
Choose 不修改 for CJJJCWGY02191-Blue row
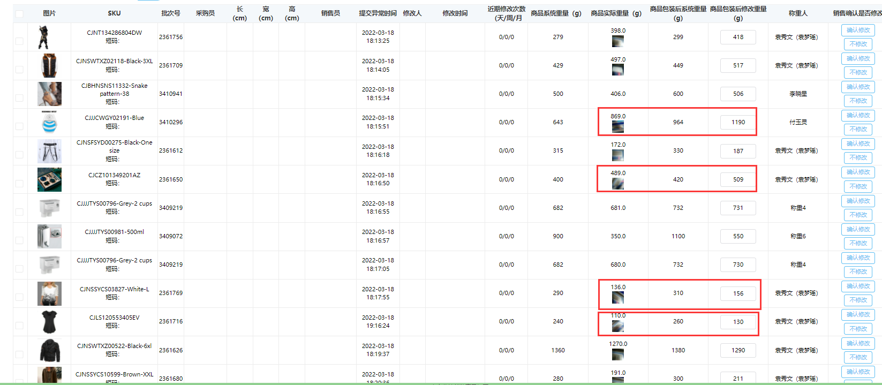(x=858, y=129)
